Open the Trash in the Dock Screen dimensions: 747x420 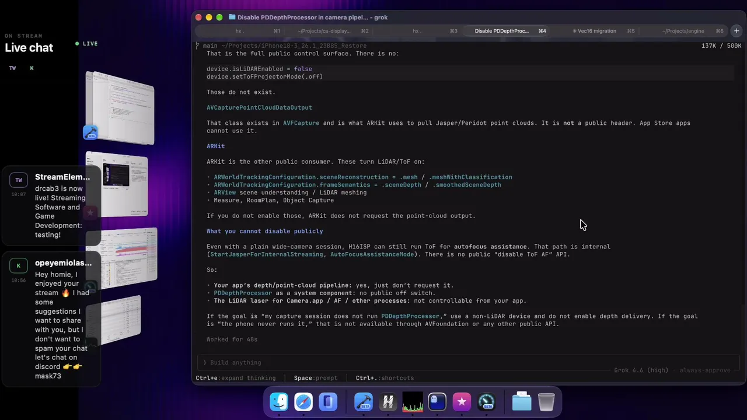tap(546, 402)
